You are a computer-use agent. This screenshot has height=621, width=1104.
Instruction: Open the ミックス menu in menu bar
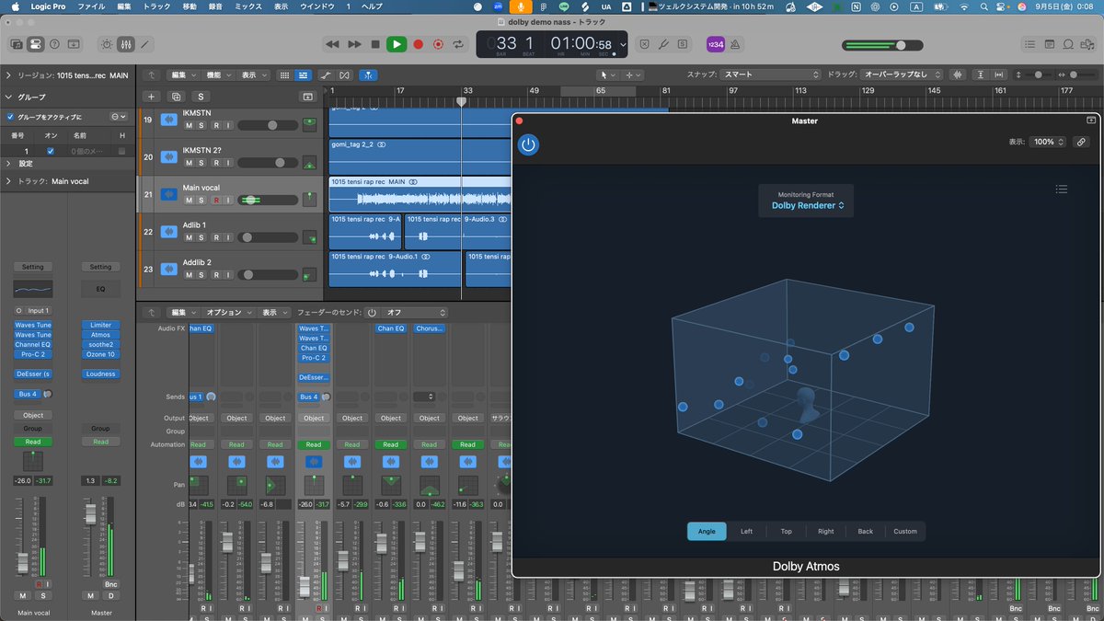pyautogui.click(x=247, y=6)
